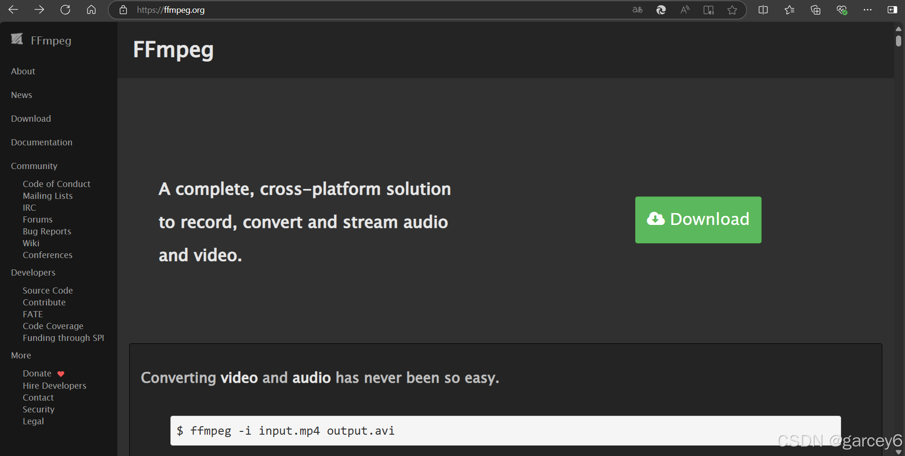
Task: Open the Immersive Reader icon
Action: click(x=709, y=10)
